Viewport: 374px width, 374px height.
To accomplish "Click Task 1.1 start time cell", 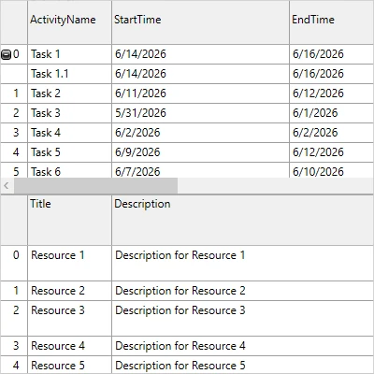I will (x=200, y=74).
